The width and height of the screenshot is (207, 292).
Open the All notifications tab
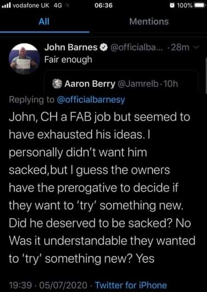point(44,21)
